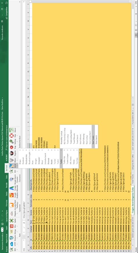Select column header M
This screenshot has width=138, height=253.
pyautogui.click(x=28, y=105)
